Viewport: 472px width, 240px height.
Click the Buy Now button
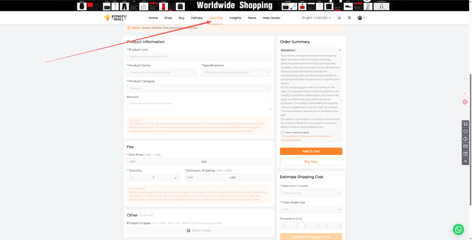click(311, 161)
